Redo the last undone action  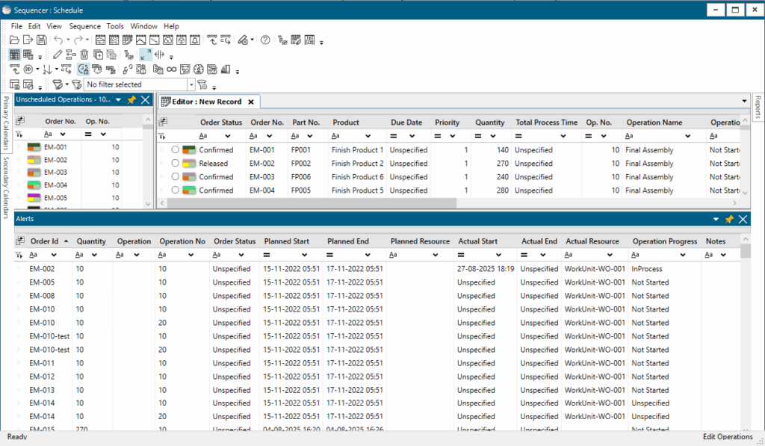click(78, 40)
